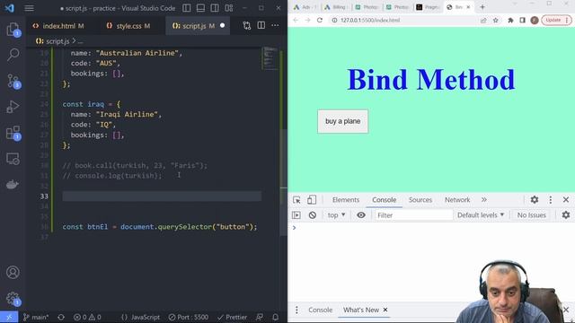575x323 pixels.
Task: Open the Docker view in activity bar
Action: pos(13,184)
